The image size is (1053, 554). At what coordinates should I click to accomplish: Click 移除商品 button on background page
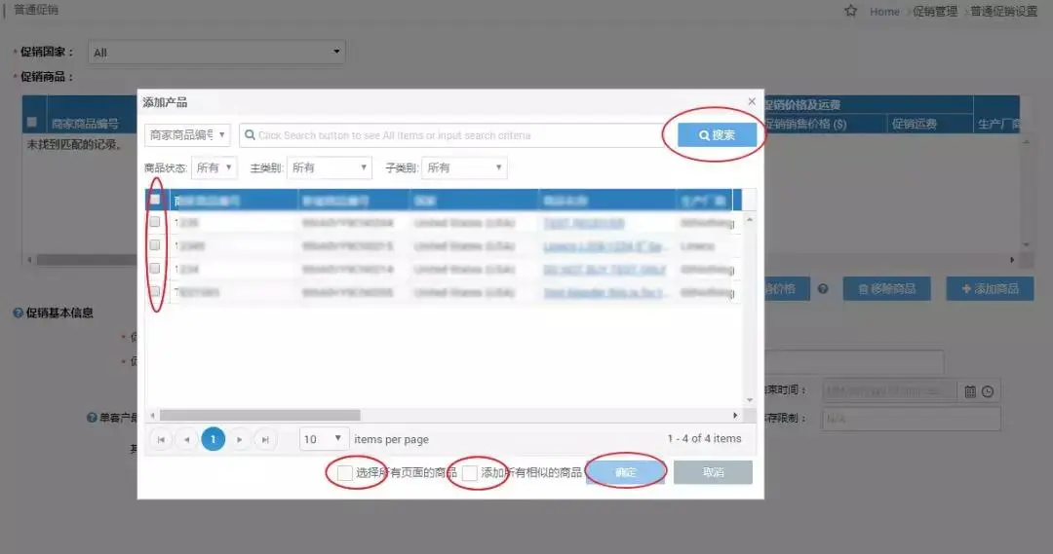point(886,289)
